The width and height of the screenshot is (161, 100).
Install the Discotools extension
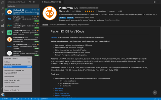(37, 55)
